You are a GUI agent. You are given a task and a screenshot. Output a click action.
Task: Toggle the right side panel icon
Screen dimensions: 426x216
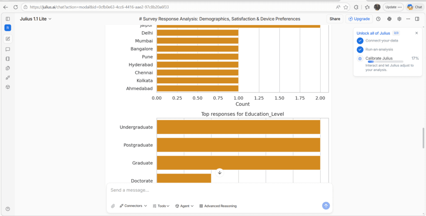[x=417, y=19]
